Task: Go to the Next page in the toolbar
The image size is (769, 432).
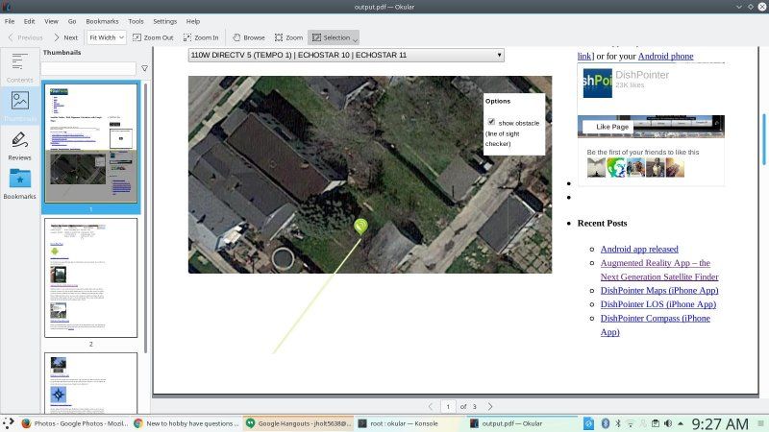Action: tap(65, 37)
